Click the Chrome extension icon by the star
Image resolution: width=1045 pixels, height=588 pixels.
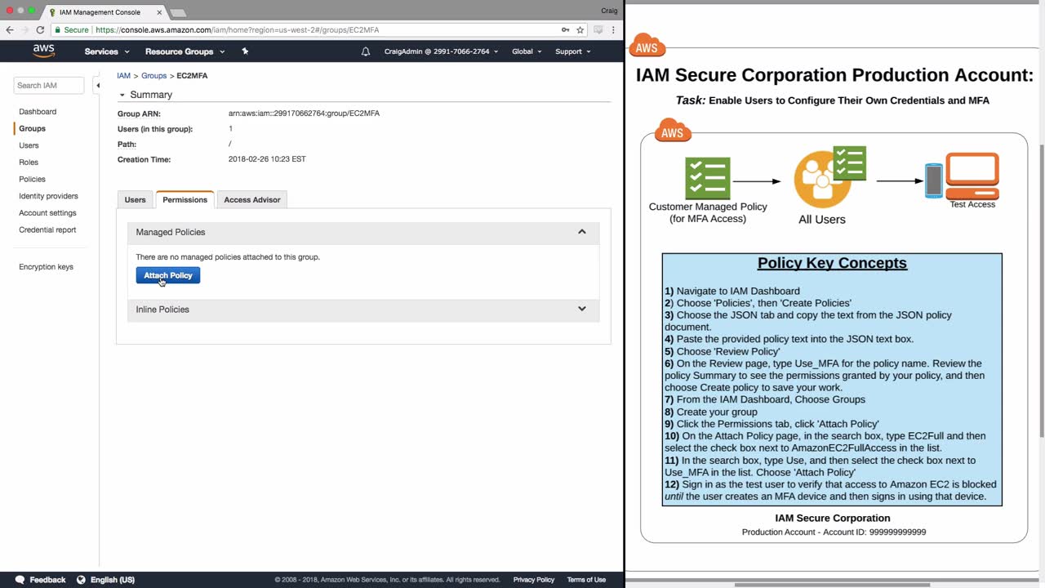(x=598, y=30)
